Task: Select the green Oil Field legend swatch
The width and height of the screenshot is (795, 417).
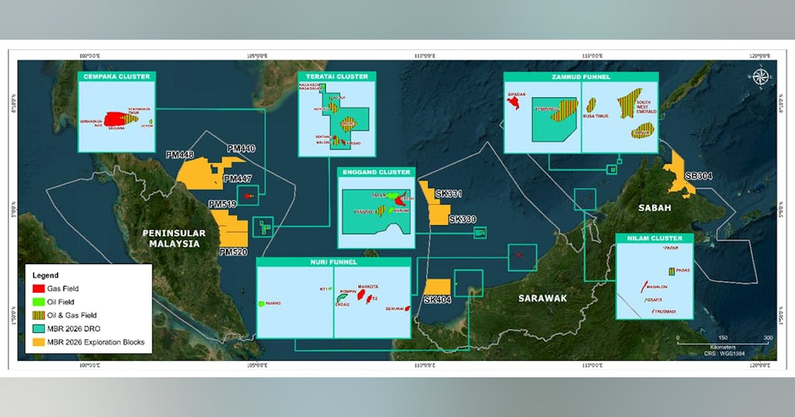Action: tap(38, 302)
